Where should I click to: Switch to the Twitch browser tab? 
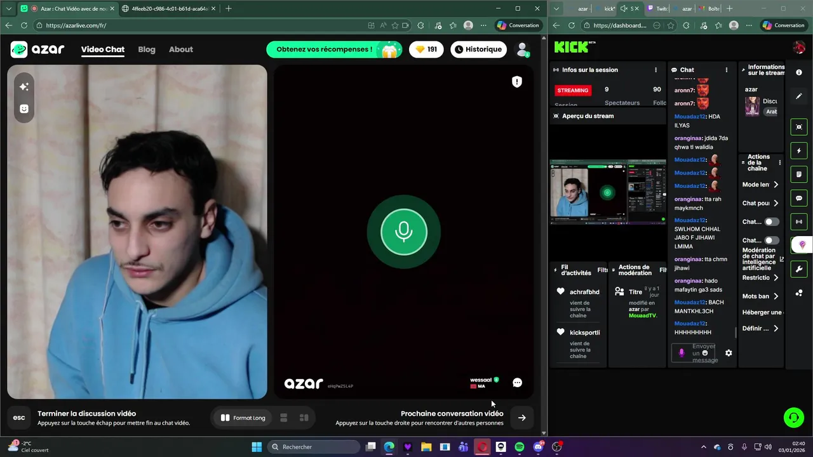point(657,8)
